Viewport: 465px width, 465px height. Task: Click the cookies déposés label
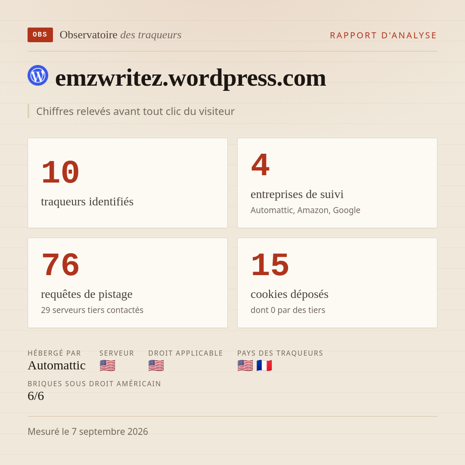point(289,294)
